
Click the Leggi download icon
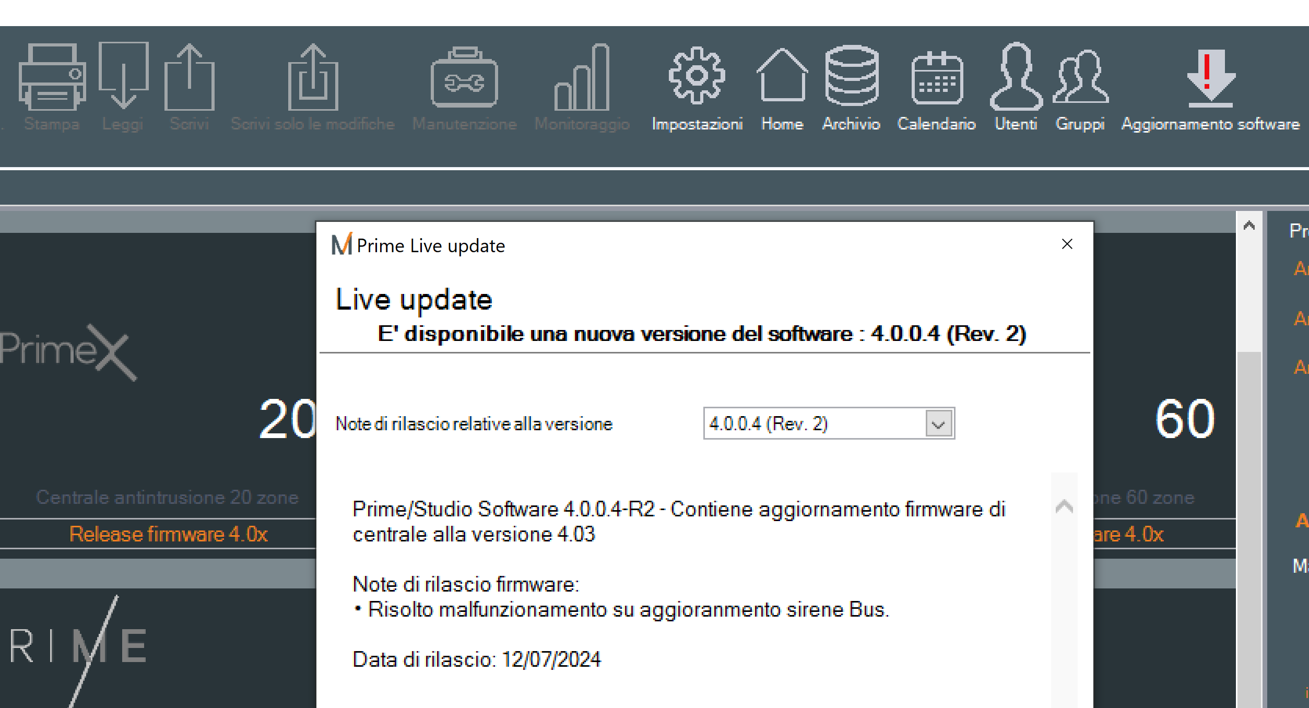click(123, 76)
